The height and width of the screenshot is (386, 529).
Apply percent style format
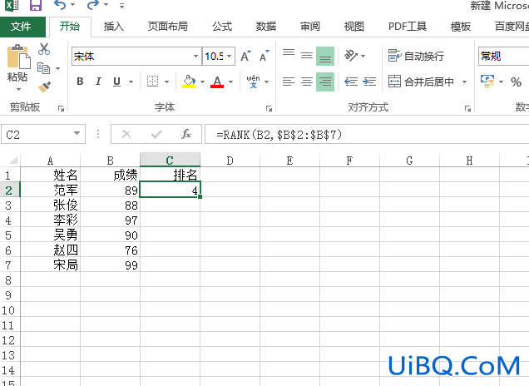click(x=516, y=82)
